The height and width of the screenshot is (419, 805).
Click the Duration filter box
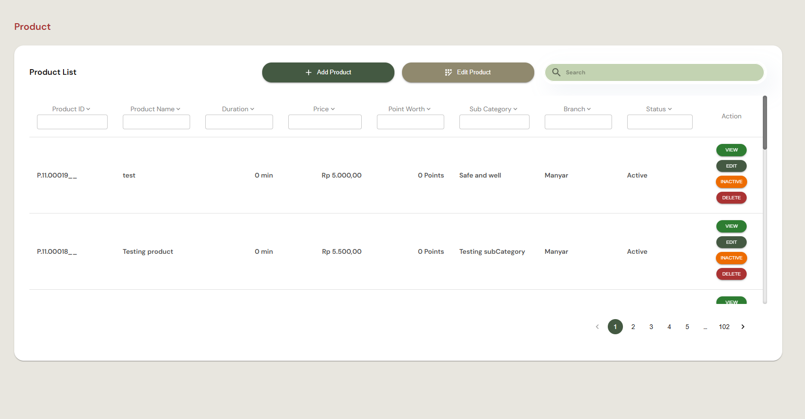[239, 122]
